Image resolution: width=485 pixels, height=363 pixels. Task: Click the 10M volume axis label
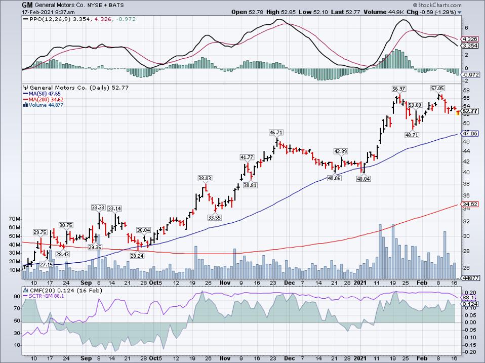15,270
